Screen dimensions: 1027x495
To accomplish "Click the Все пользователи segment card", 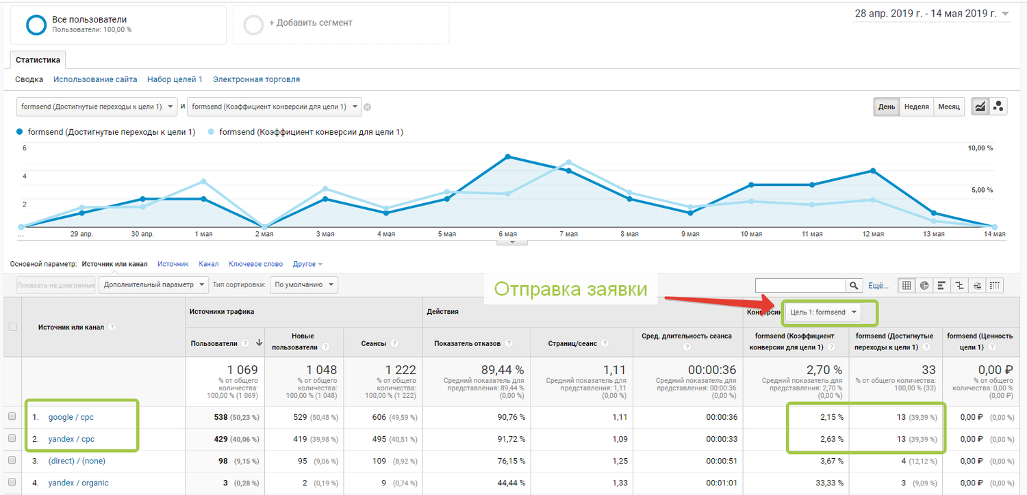I will pyautogui.click(x=118, y=25).
